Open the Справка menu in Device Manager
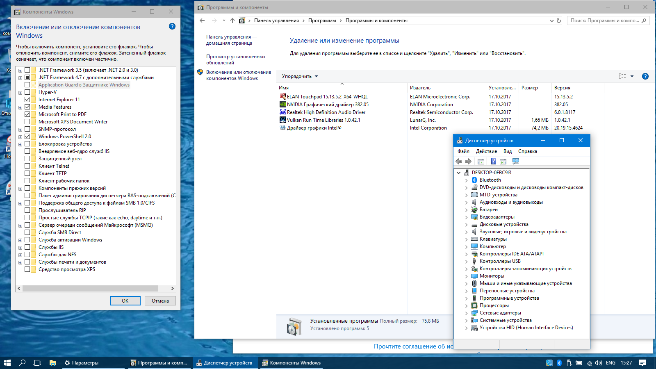Viewport: 656px width, 369px height. point(528,151)
